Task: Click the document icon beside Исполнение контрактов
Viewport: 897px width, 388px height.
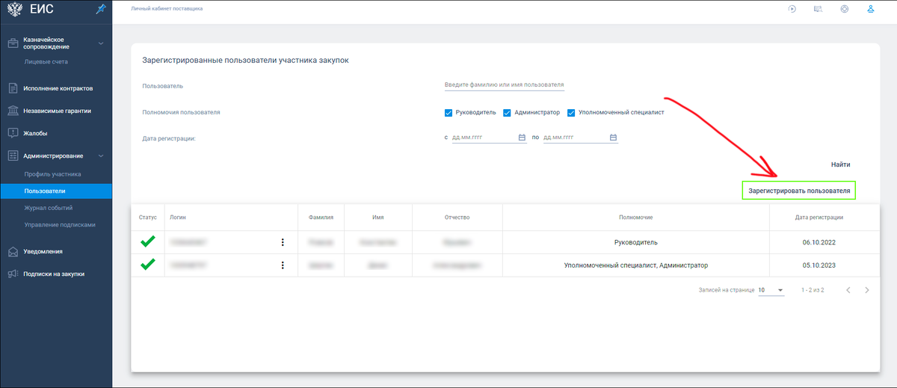Action: 13,88
